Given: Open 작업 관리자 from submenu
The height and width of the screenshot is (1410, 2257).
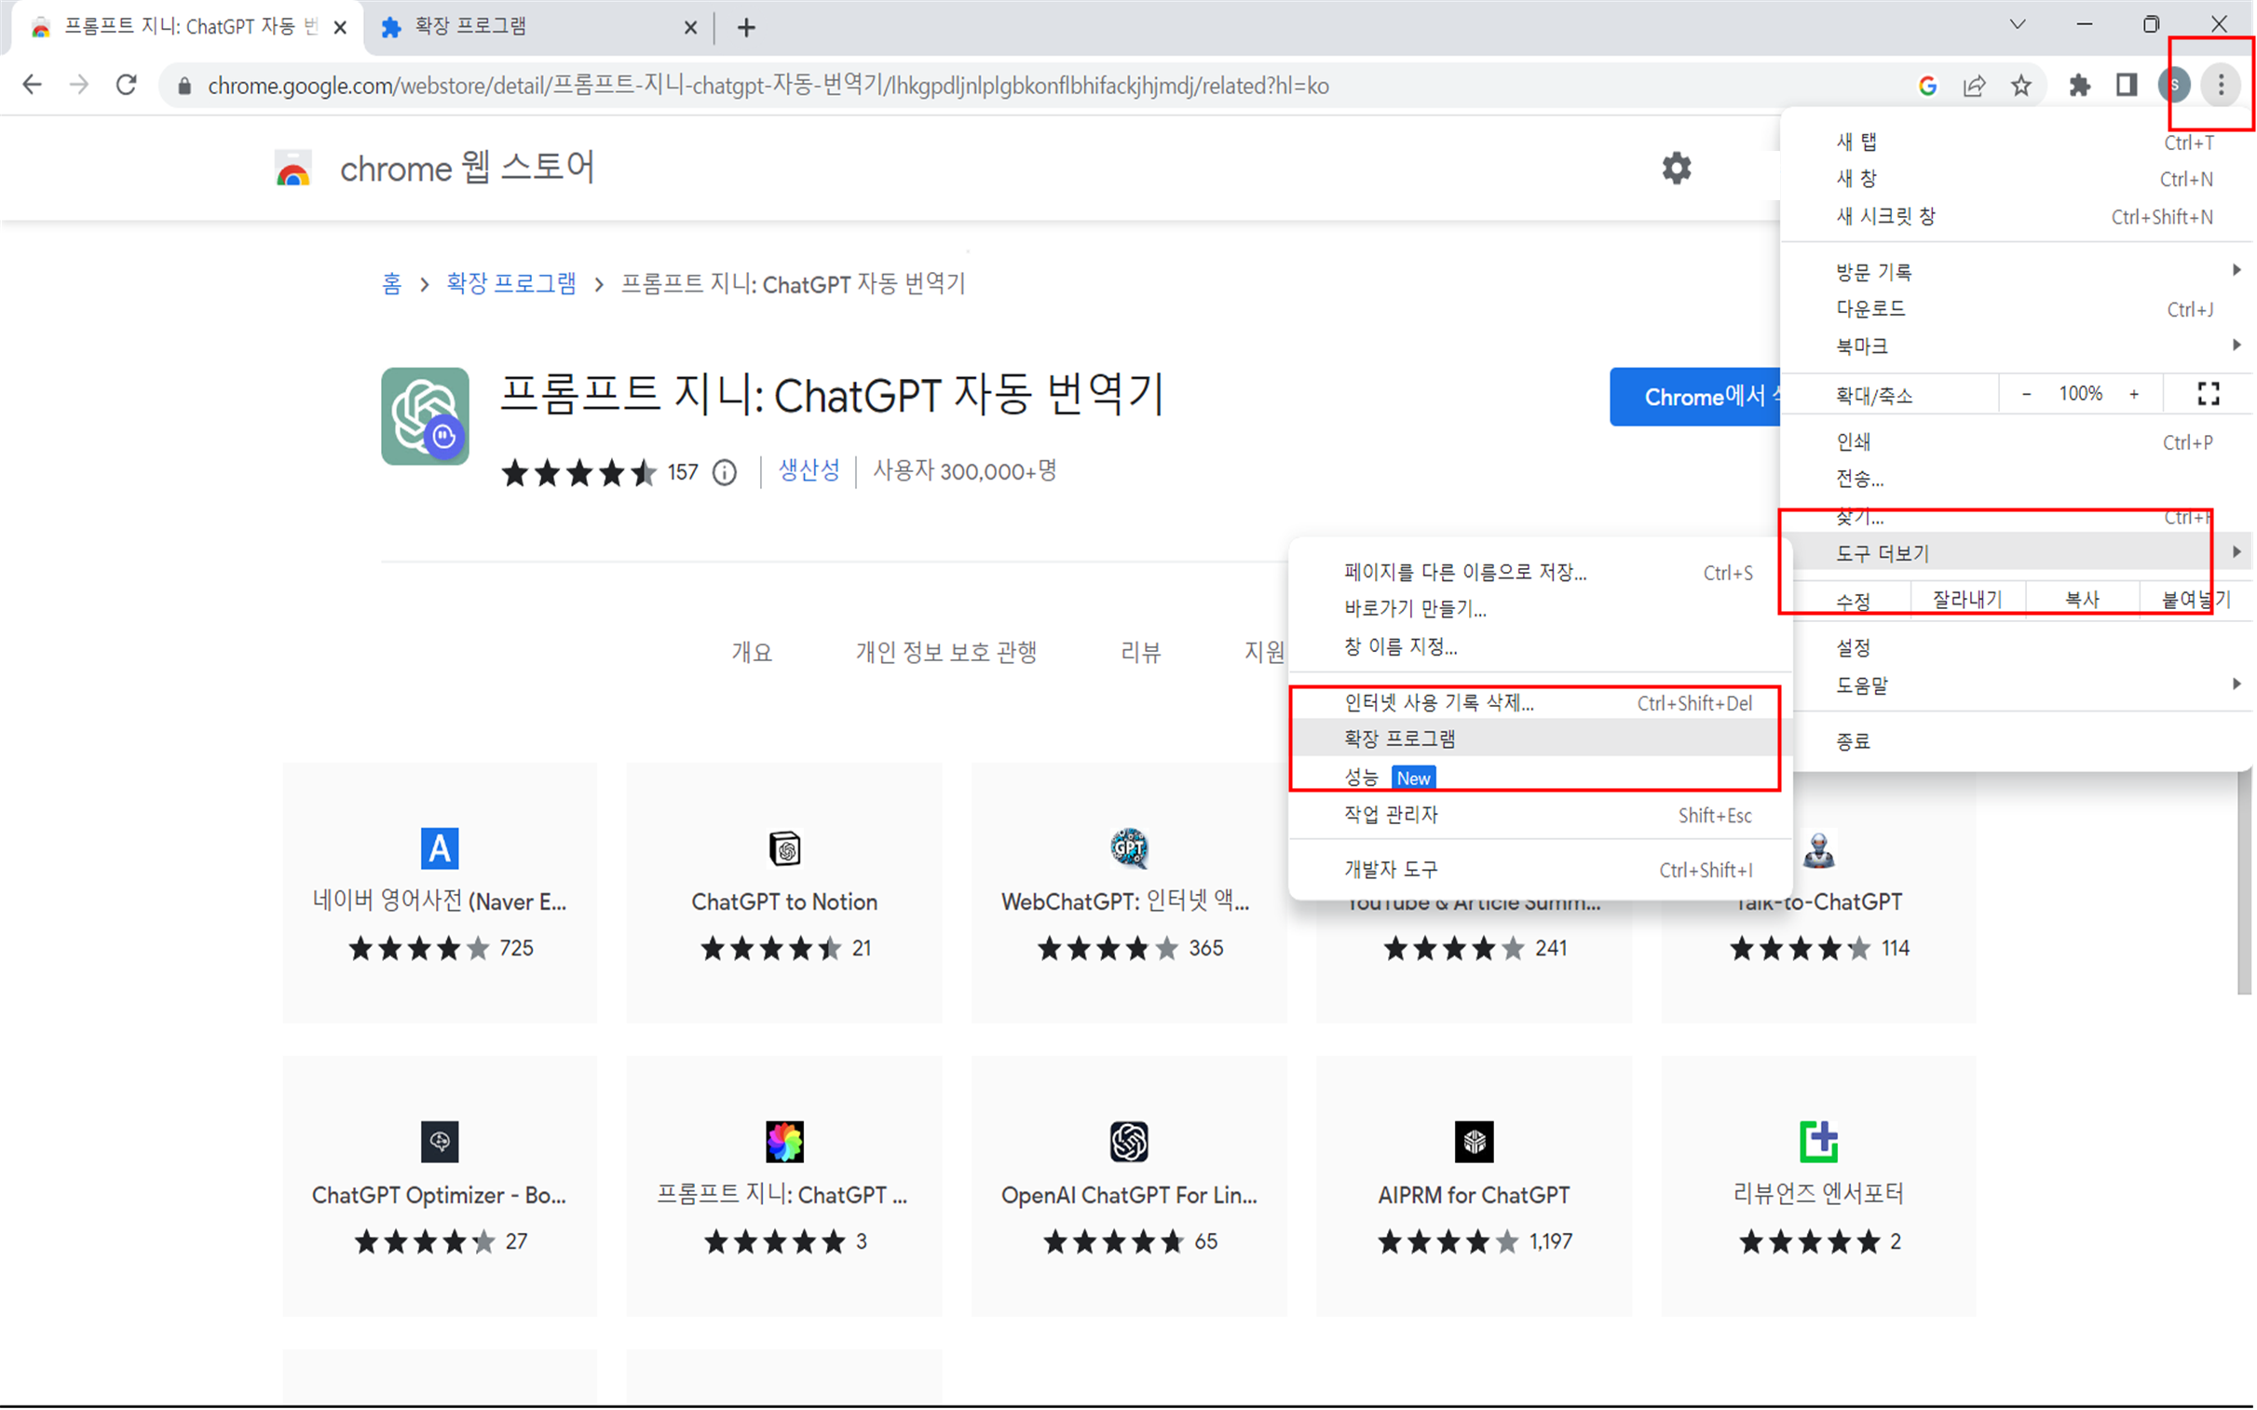Looking at the screenshot, I should (x=1540, y=814).
